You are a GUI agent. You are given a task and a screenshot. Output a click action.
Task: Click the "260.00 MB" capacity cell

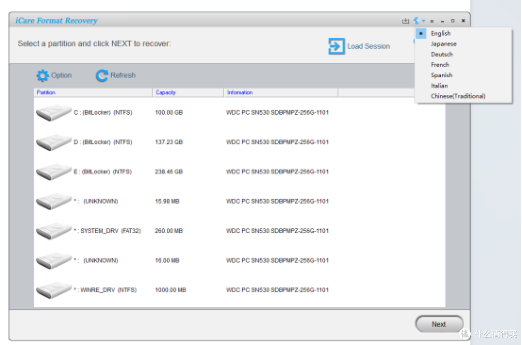(x=169, y=231)
